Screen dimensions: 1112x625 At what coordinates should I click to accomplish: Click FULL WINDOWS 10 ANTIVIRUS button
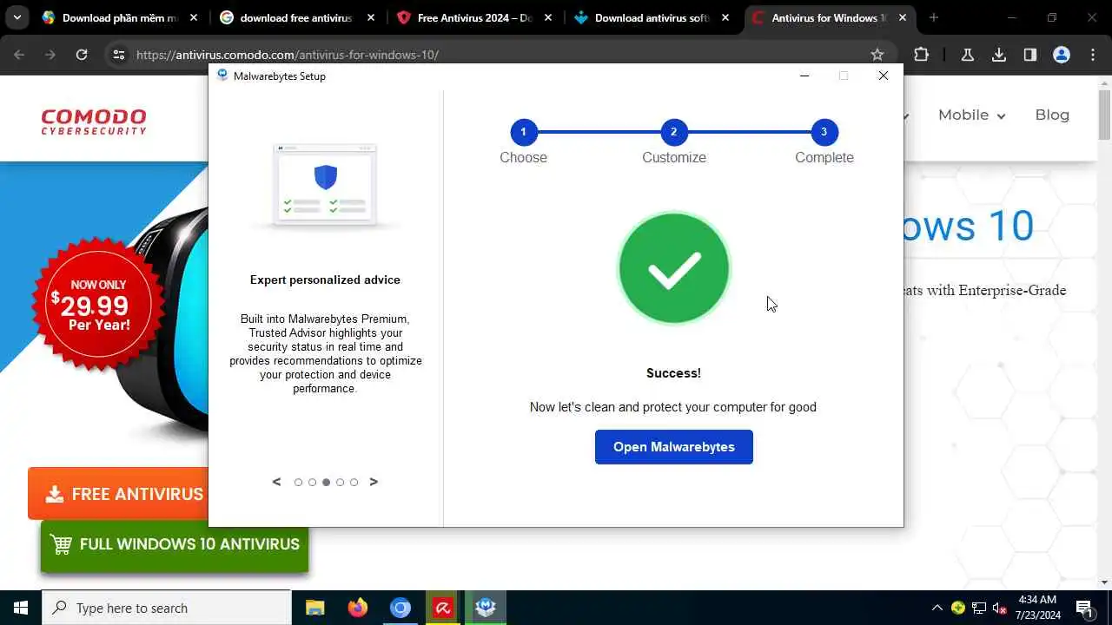point(175,544)
